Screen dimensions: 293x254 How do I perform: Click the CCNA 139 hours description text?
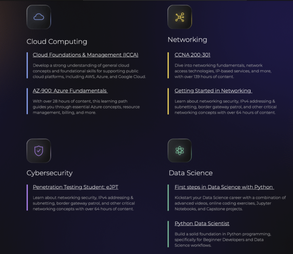click(x=219, y=70)
